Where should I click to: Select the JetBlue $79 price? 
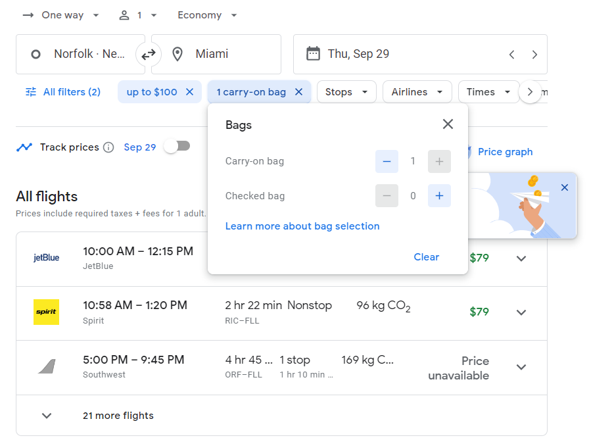pos(479,258)
